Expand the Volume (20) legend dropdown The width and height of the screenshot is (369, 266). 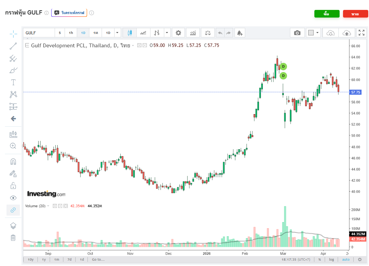48,206
